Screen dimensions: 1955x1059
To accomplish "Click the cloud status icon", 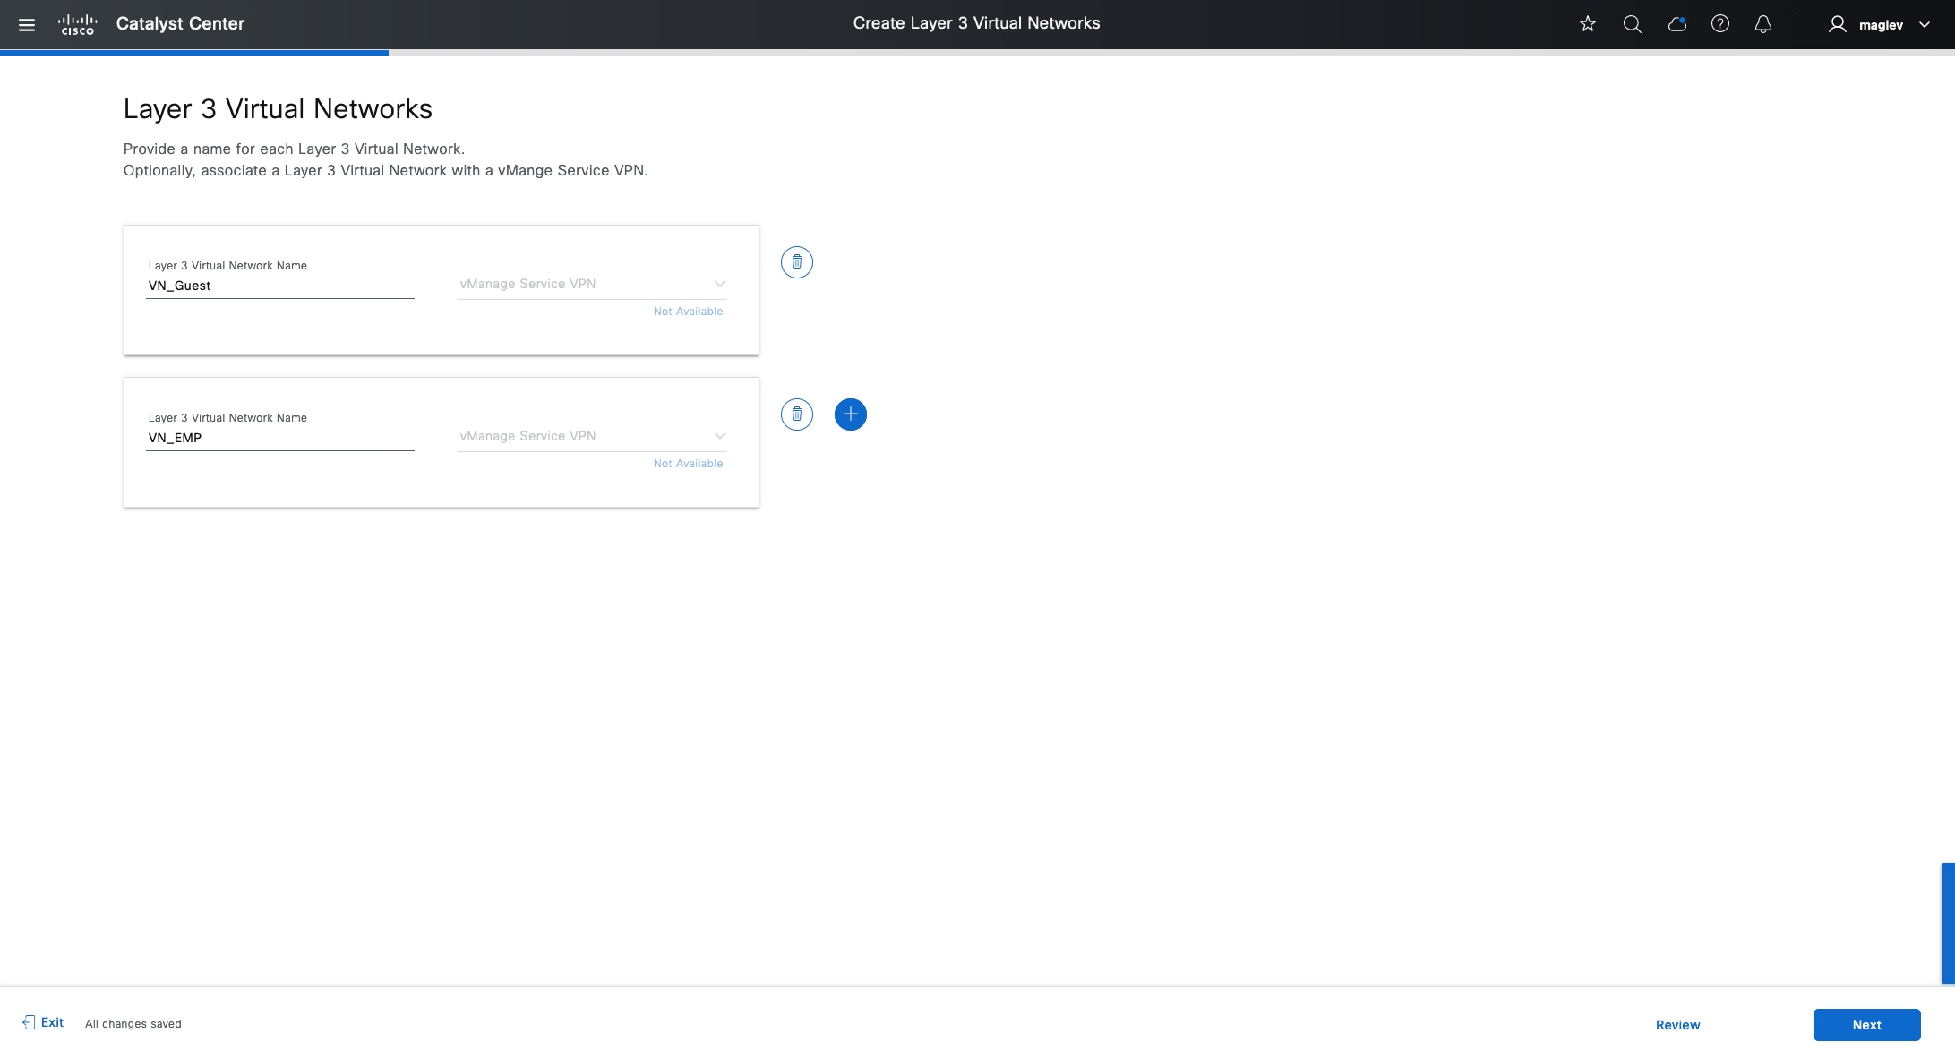I will pos(1677,24).
